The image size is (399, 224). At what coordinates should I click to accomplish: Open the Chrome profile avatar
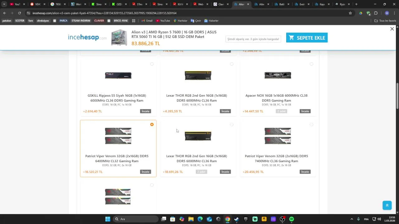[x=387, y=13]
